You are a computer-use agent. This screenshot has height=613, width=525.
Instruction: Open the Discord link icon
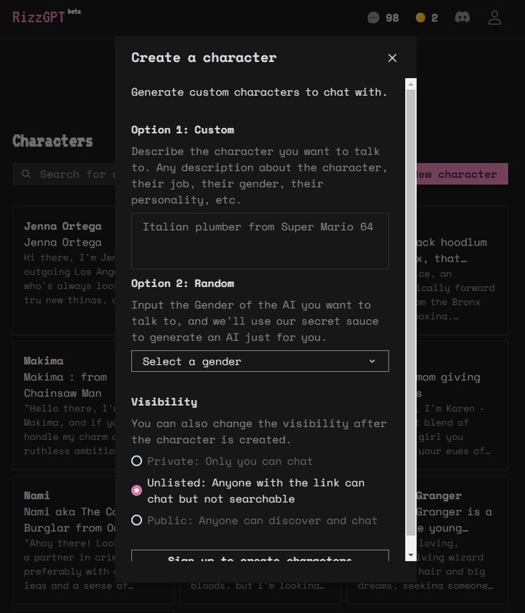(462, 18)
